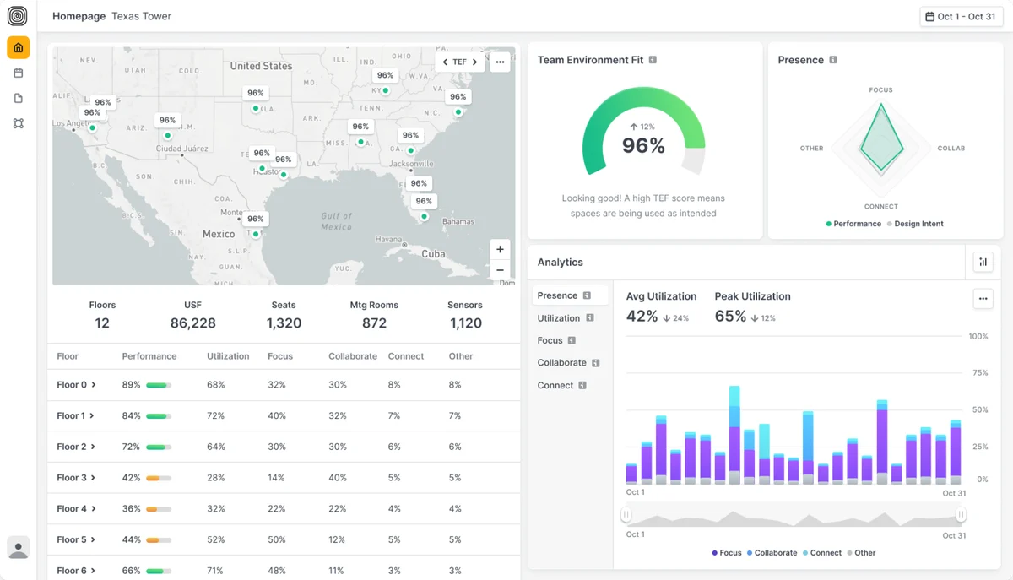Go to the next map metric after TEF
Viewport: 1013px width, 580px height.
point(475,62)
